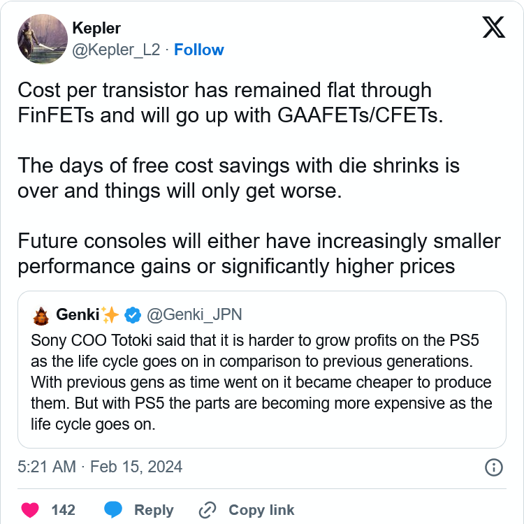Open the quoted Sony COO Totoki tweet

pos(262,370)
